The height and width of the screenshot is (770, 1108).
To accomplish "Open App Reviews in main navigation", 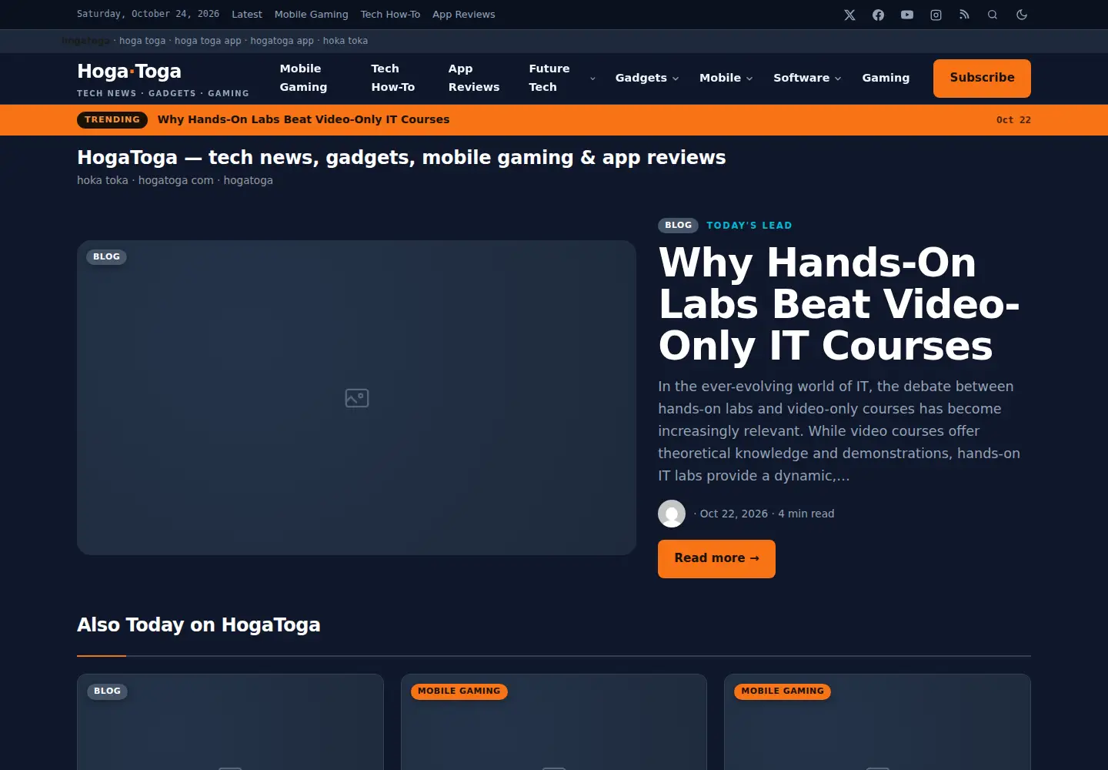I will click(x=474, y=78).
